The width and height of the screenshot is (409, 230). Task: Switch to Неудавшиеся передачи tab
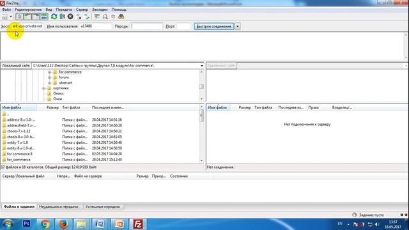tap(59, 207)
